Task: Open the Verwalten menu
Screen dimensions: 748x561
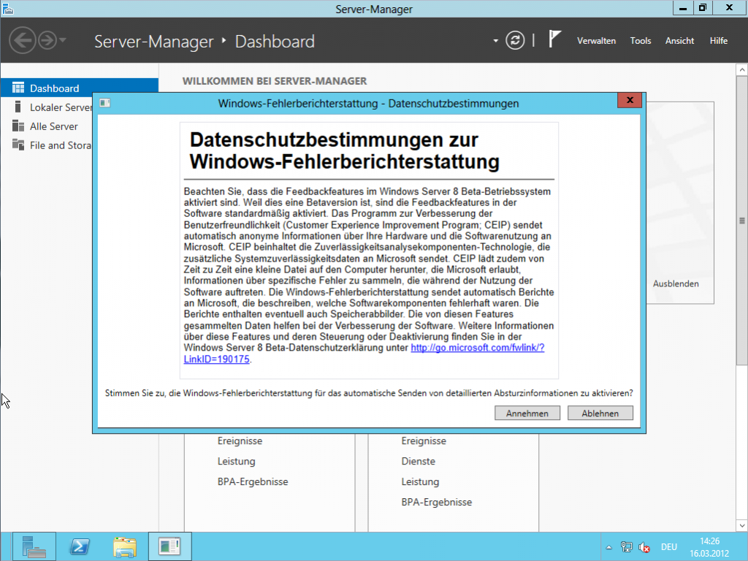Action: pyautogui.click(x=596, y=41)
